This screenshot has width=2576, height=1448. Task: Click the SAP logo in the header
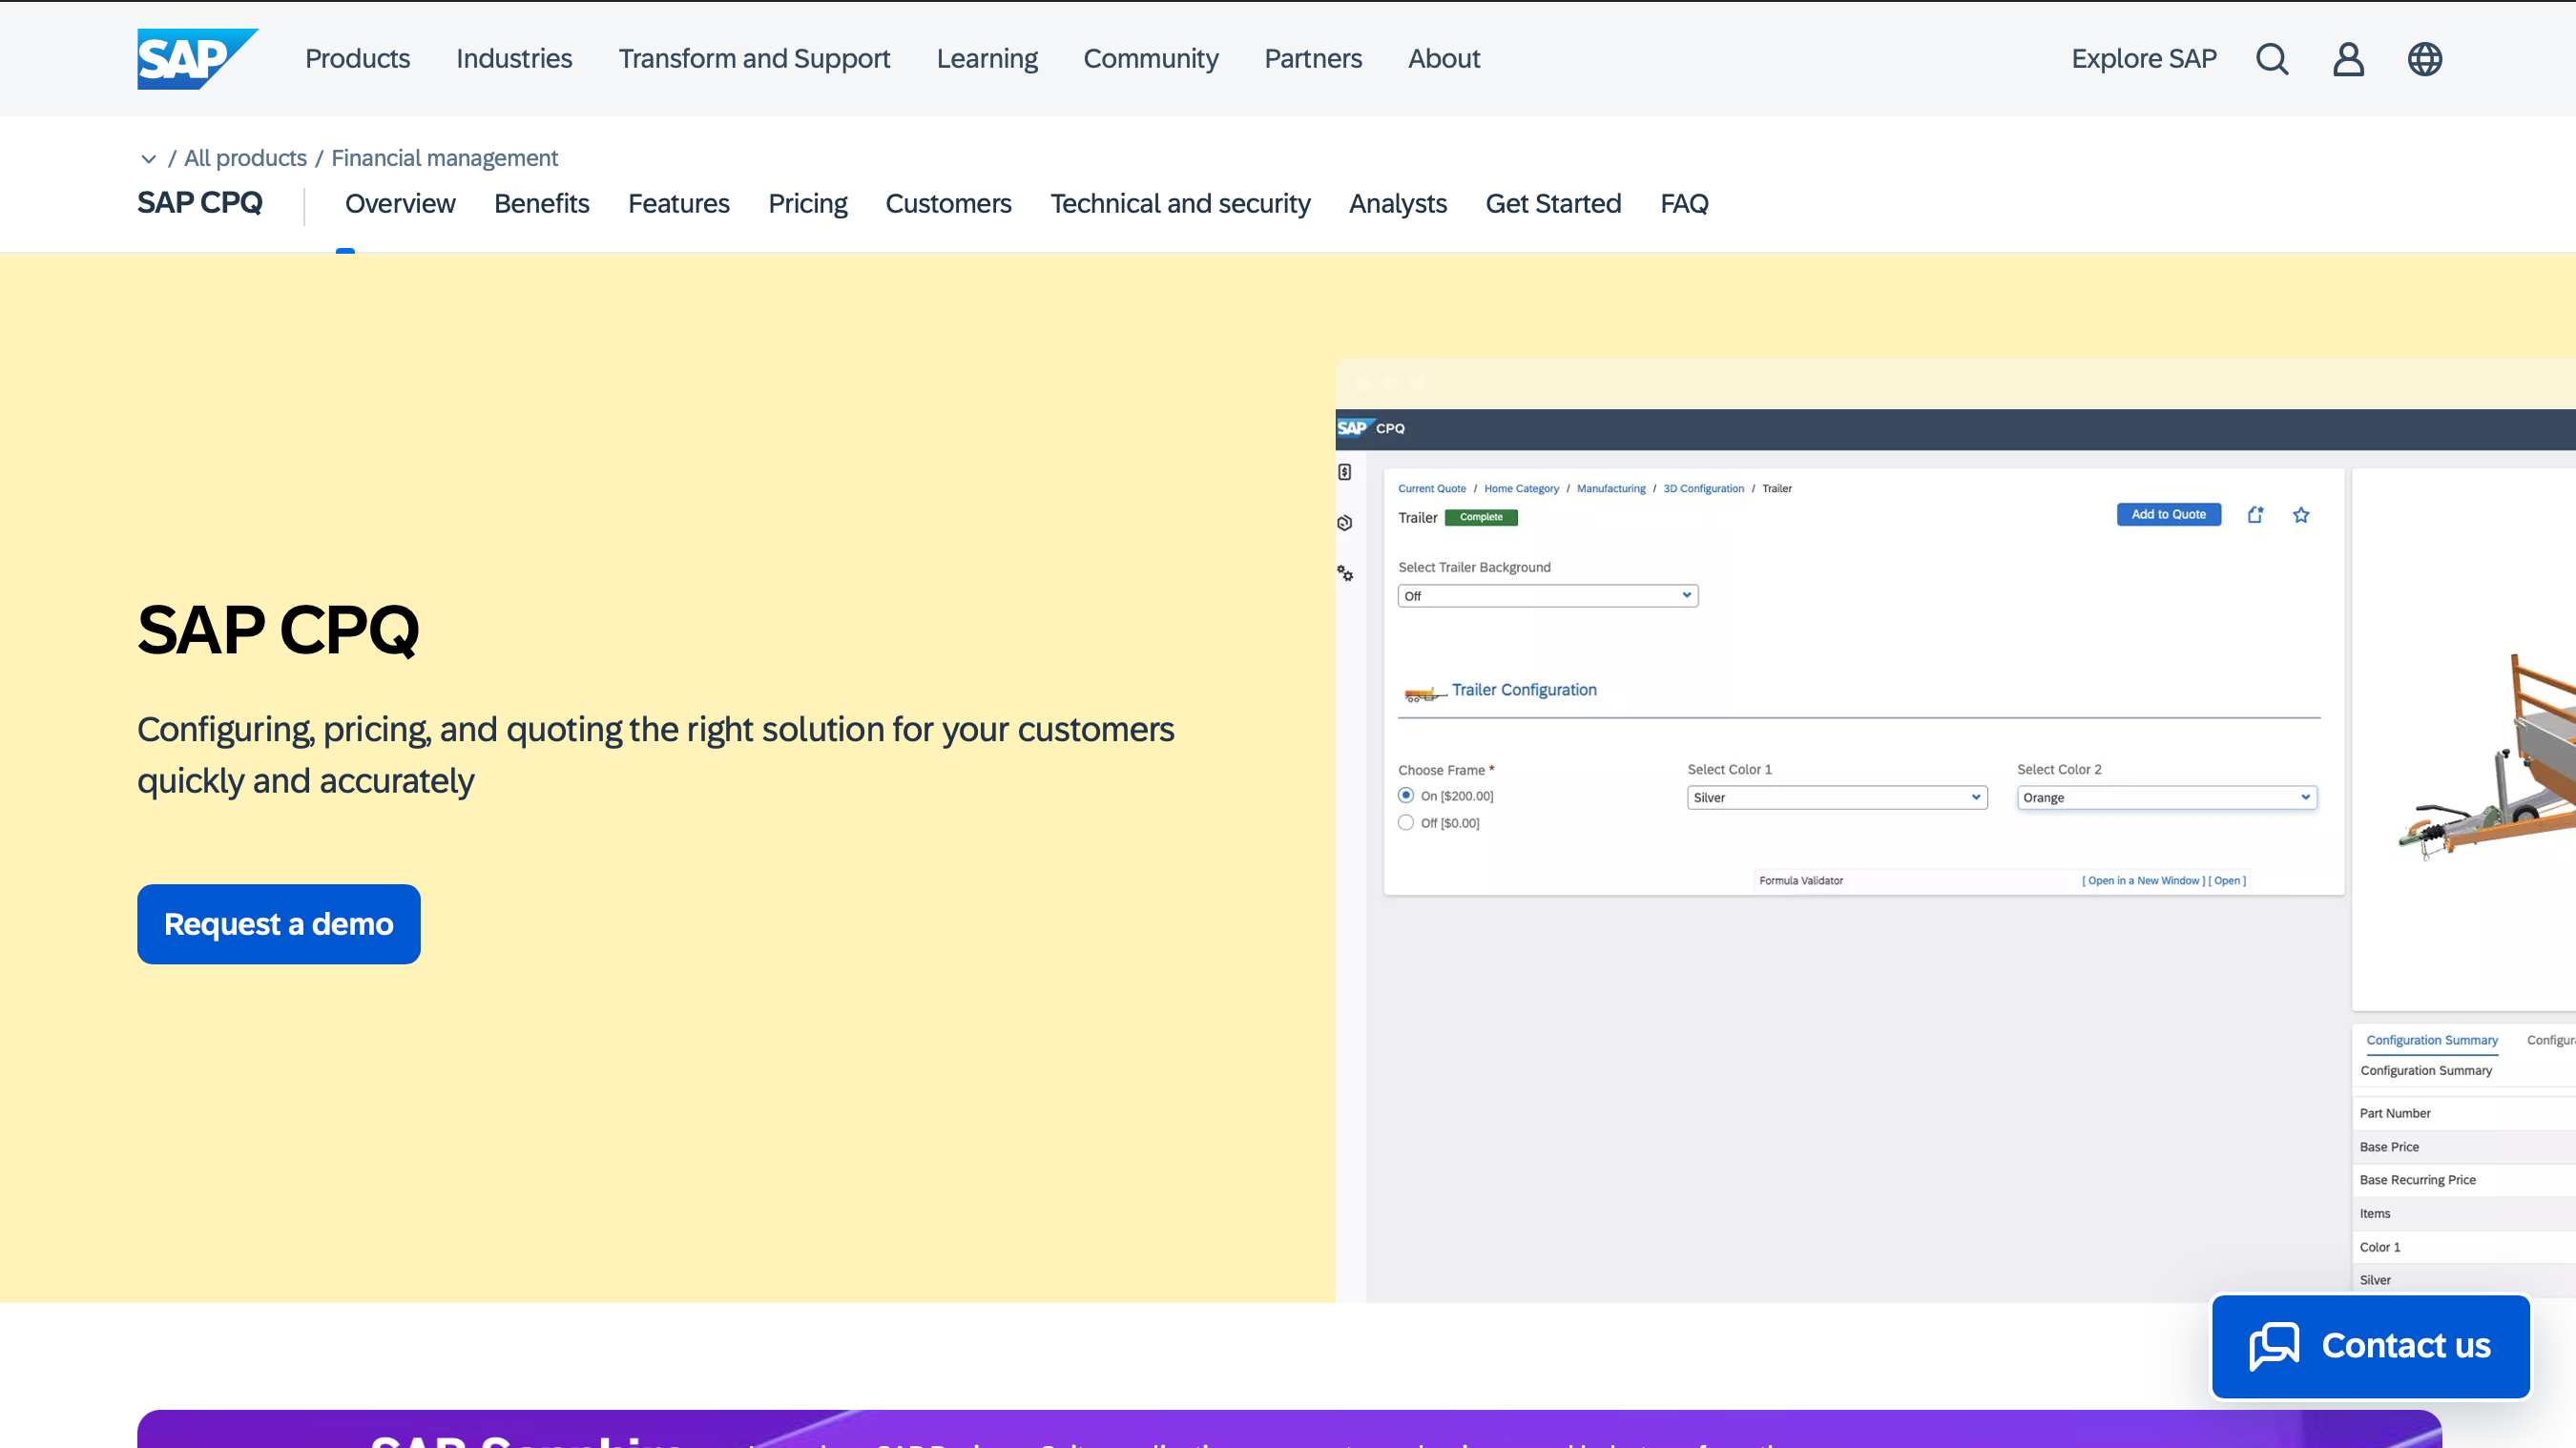pyautogui.click(x=197, y=59)
